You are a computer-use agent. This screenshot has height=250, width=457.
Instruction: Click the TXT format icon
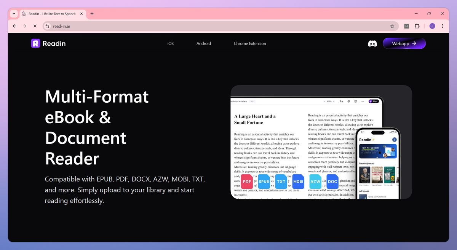(x=281, y=181)
